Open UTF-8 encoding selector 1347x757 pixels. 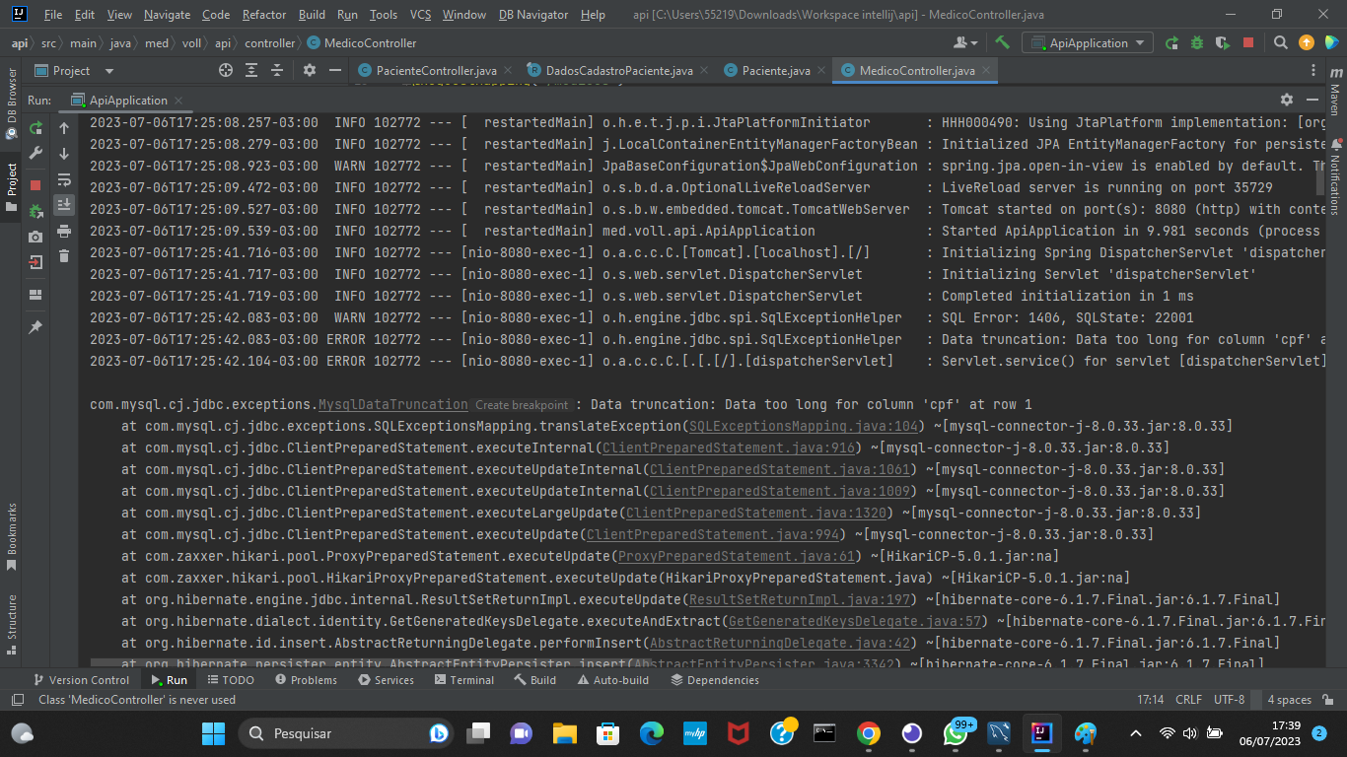pos(1230,700)
